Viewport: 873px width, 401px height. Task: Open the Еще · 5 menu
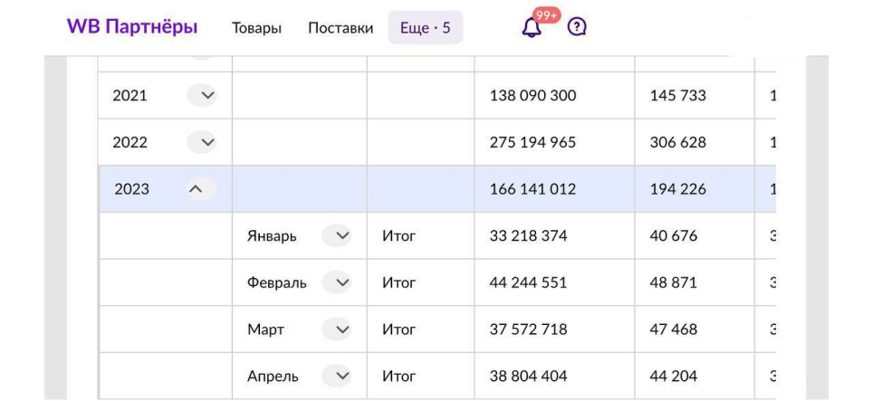[425, 28]
